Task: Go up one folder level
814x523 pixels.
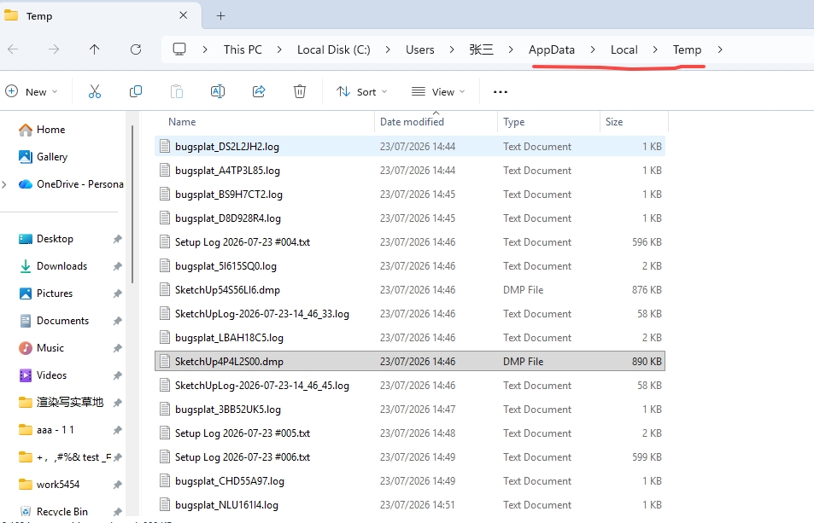Action: (x=94, y=49)
